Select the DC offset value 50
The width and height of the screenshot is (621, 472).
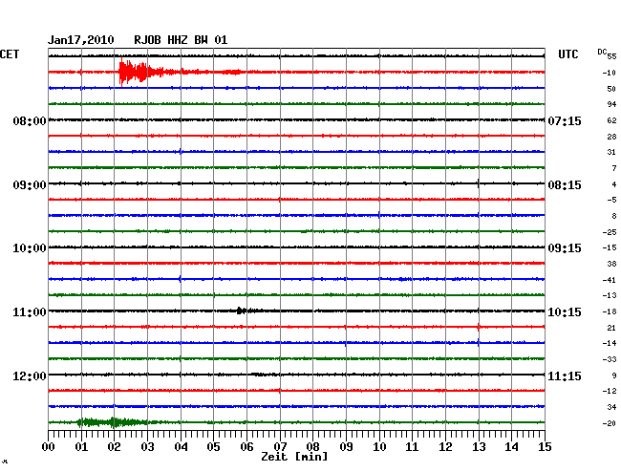(x=611, y=89)
